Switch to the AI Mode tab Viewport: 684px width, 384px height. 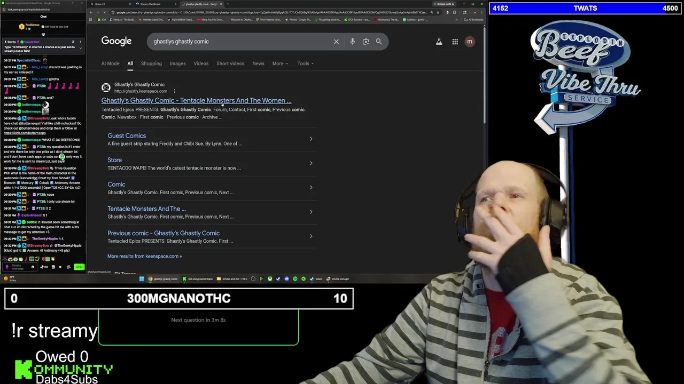click(111, 63)
